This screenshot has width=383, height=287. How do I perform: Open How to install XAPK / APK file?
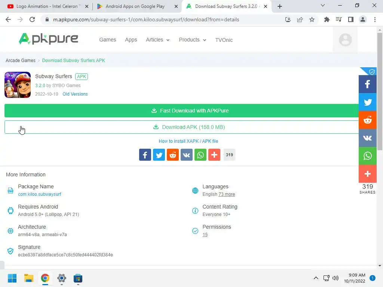(x=189, y=141)
